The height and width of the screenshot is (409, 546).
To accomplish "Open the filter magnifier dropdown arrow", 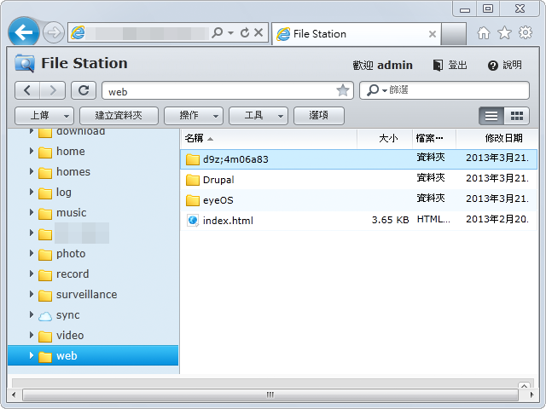I will pyautogui.click(x=385, y=91).
